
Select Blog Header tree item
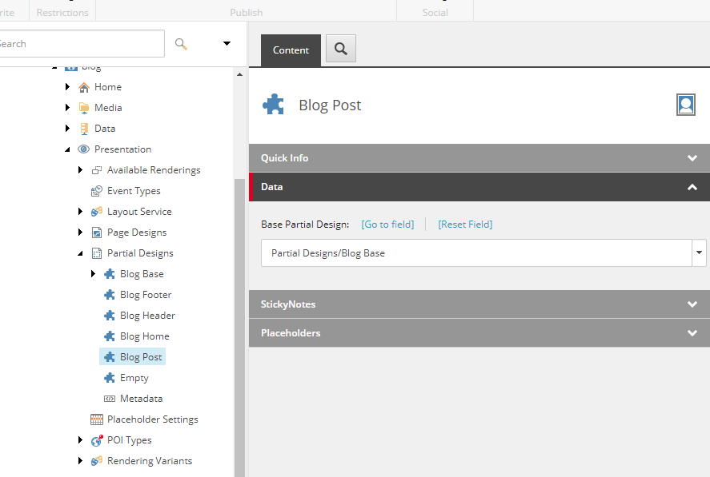(x=147, y=316)
